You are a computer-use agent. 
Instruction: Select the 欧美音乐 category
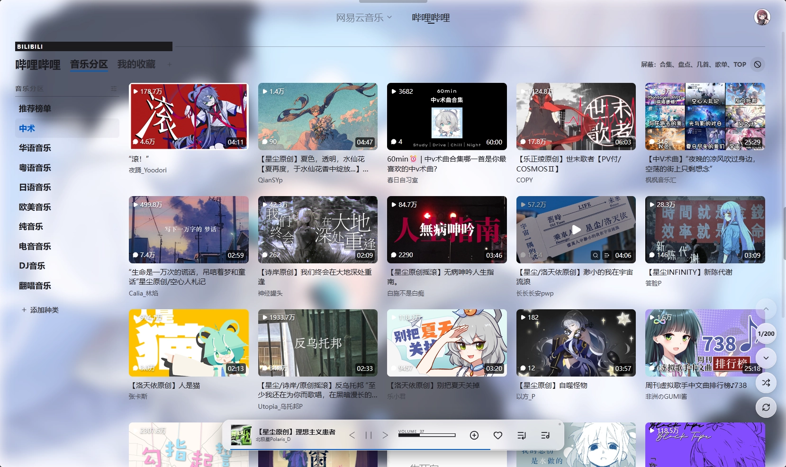67,207
